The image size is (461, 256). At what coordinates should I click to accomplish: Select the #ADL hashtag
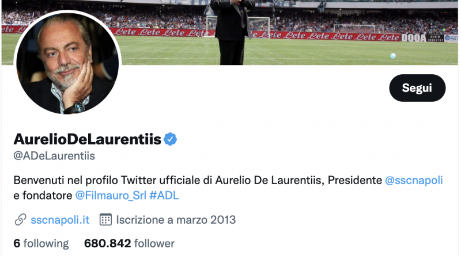pyautogui.click(x=164, y=196)
